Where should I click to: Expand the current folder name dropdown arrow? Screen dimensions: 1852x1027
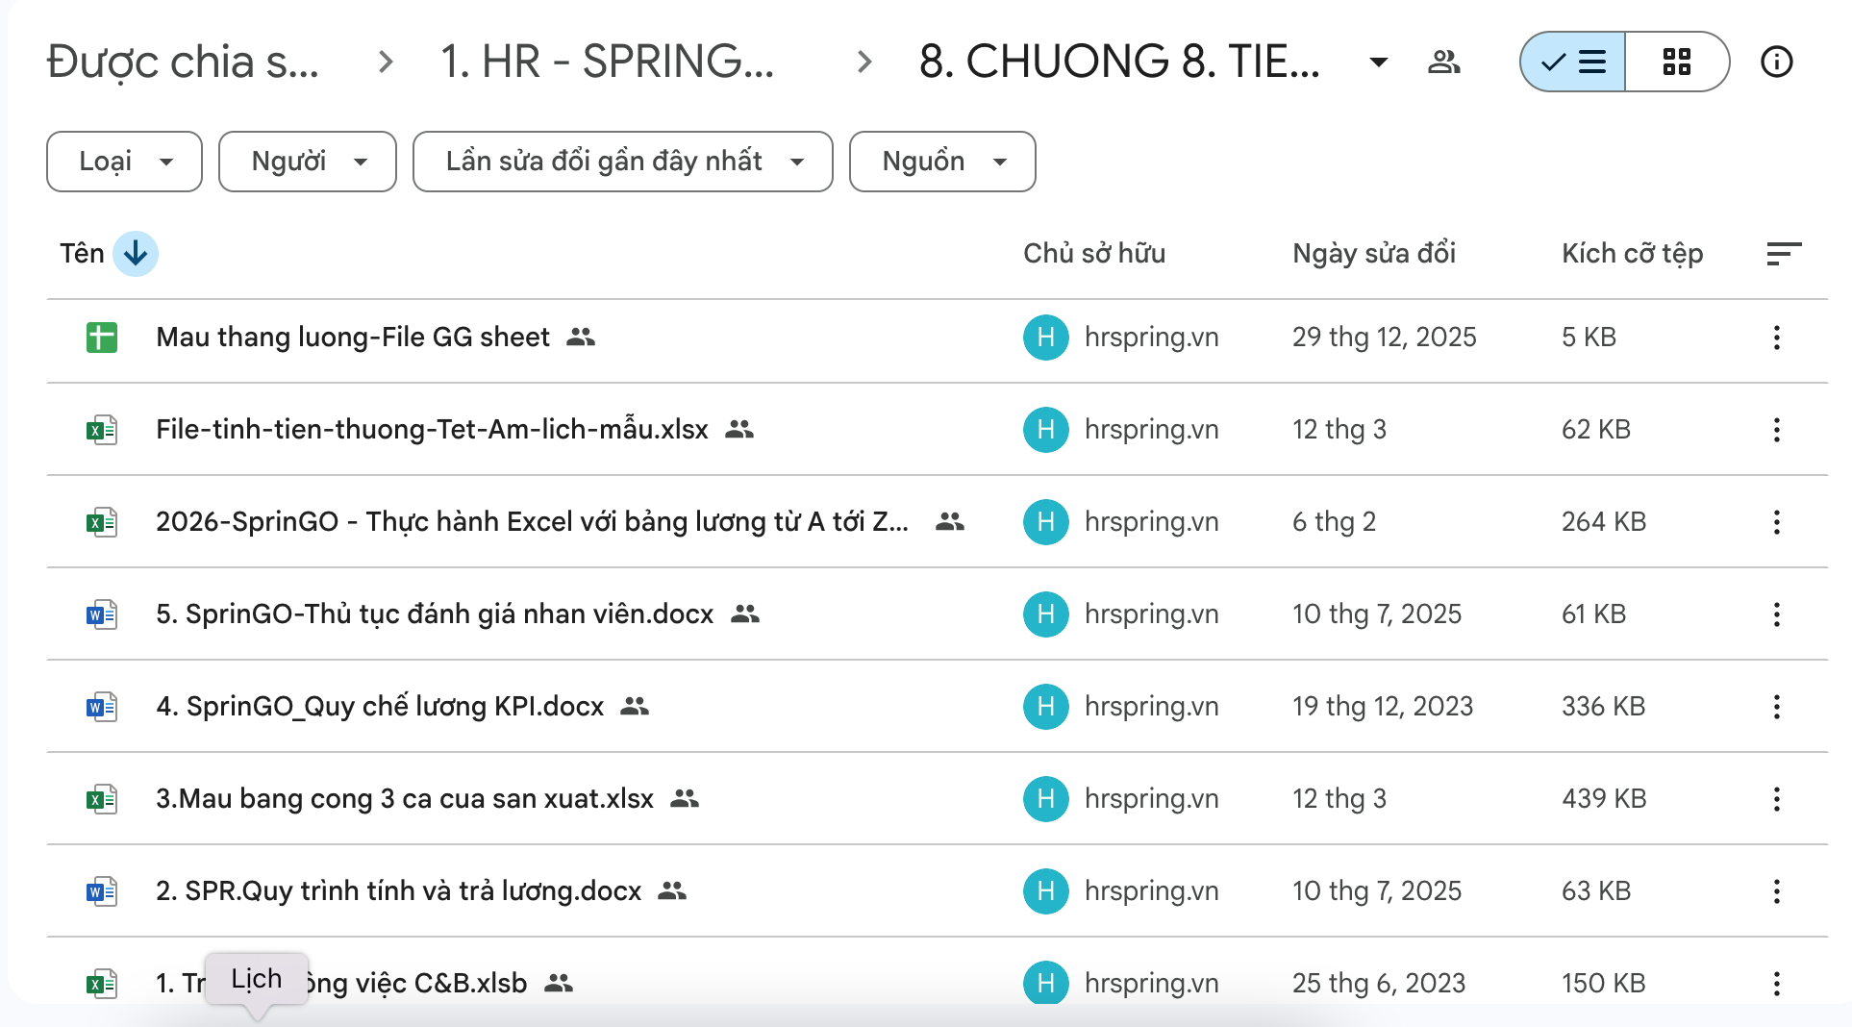(x=1378, y=63)
